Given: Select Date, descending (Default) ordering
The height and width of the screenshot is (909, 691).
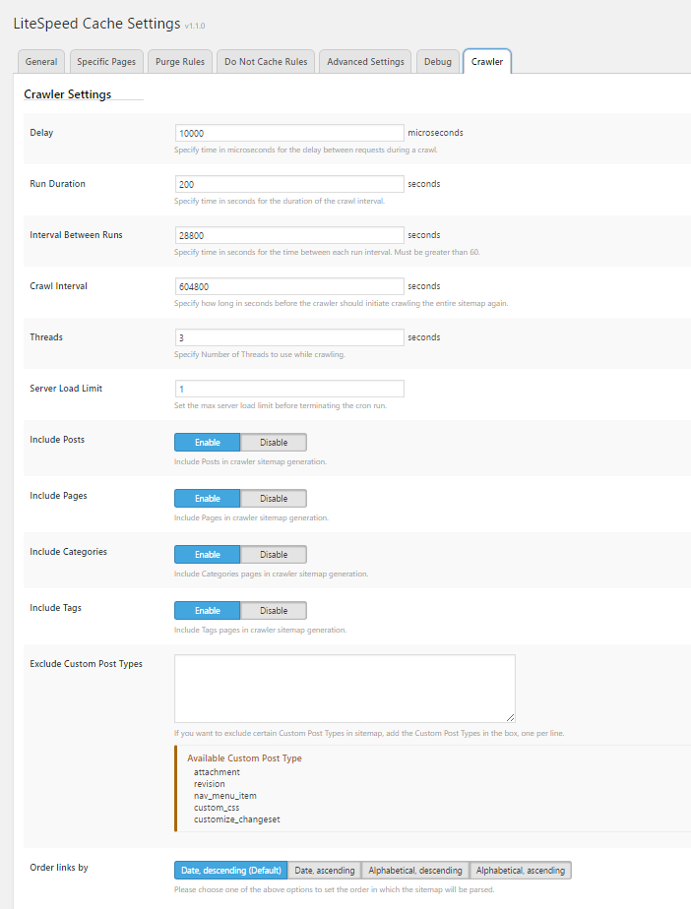Looking at the screenshot, I should (x=231, y=871).
